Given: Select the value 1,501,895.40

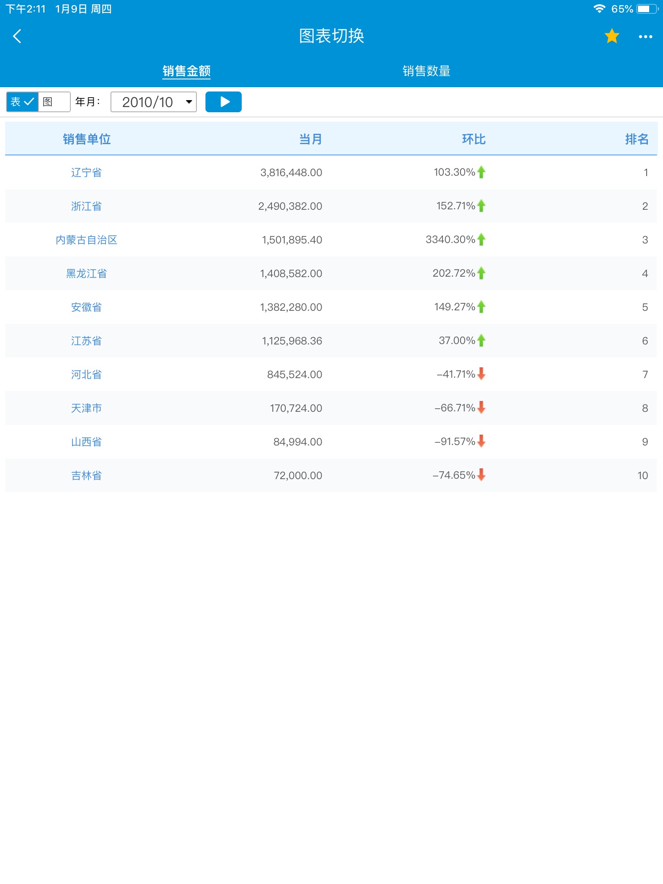Looking at the screenshot, I should (292, 240).
